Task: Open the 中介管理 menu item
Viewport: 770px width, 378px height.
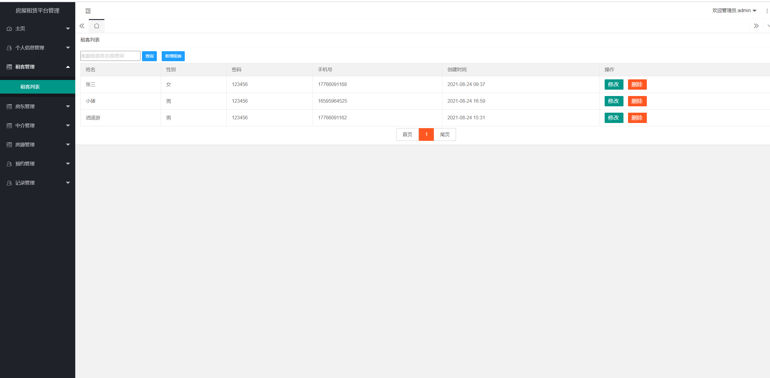Action: [25, 126]
